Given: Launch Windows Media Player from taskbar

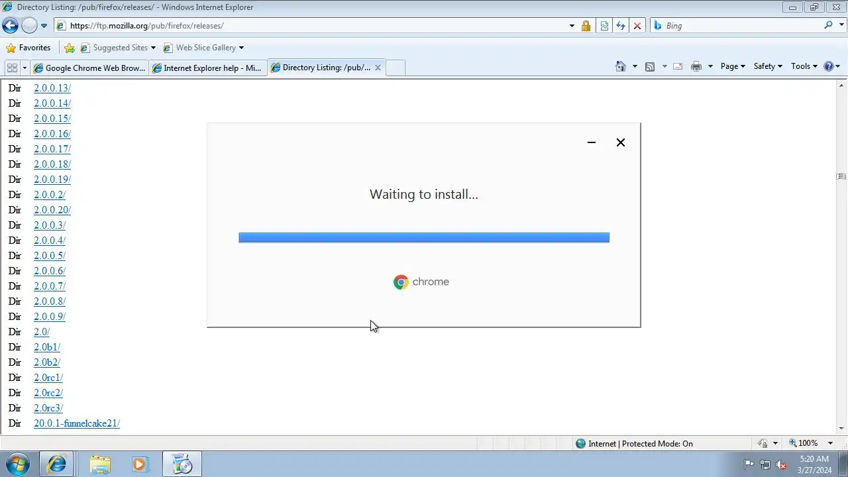Looking at the screenshot, I should tap(140, 464).
